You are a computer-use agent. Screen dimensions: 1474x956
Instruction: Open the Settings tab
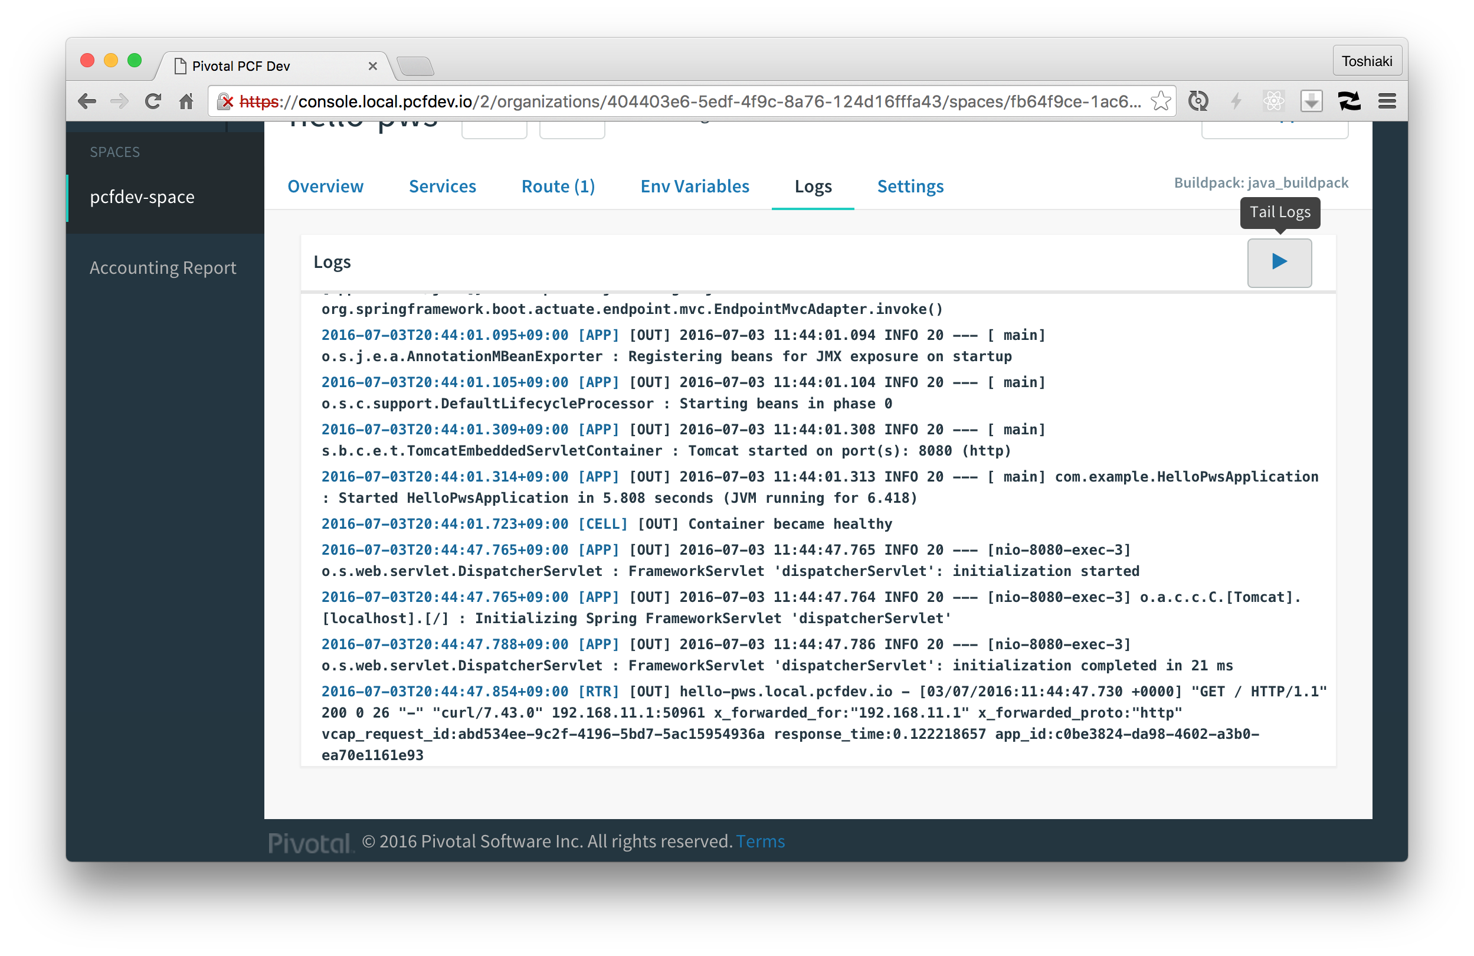pyautogui.click(x=910, y=186)
